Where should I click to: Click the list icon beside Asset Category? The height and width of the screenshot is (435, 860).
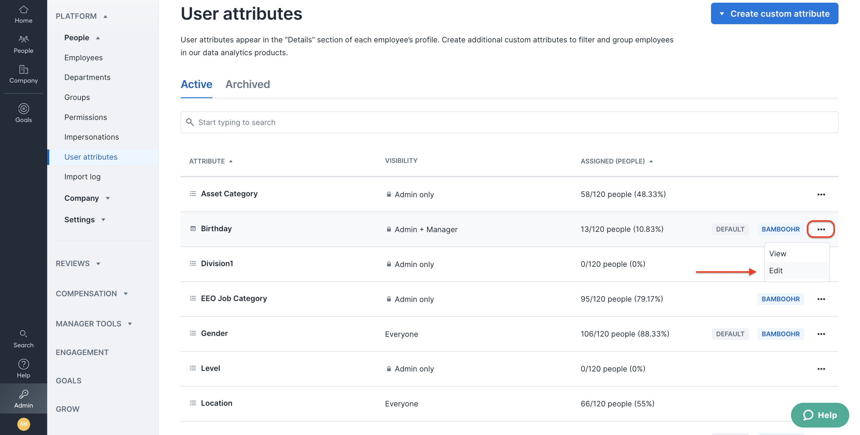(193, 194)
